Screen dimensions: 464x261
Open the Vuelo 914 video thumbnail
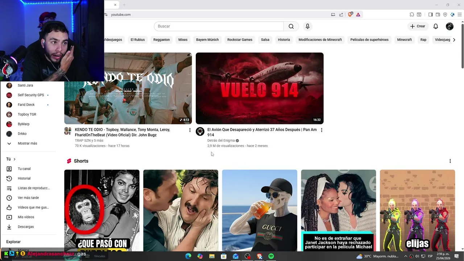pyautogui.click(x=260, y=88)
